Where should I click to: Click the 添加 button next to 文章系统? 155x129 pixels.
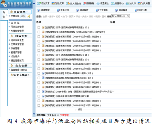point(23,16)
